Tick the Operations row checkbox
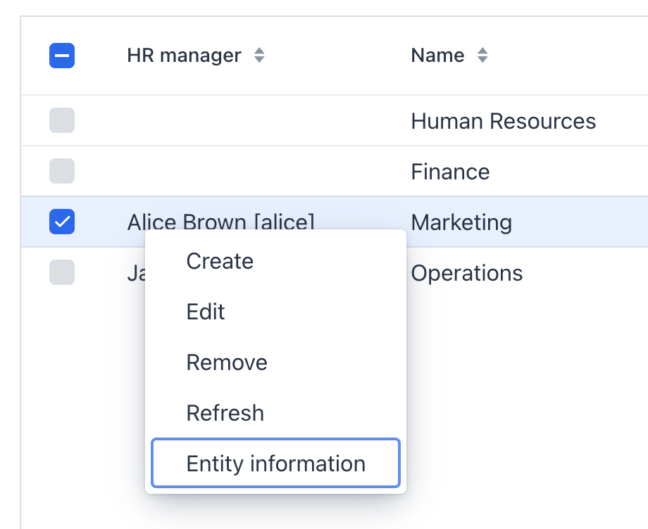 click(62, 272)
